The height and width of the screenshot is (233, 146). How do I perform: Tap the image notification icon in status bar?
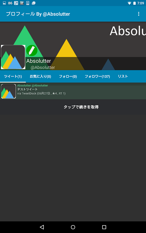coord(4,3)
